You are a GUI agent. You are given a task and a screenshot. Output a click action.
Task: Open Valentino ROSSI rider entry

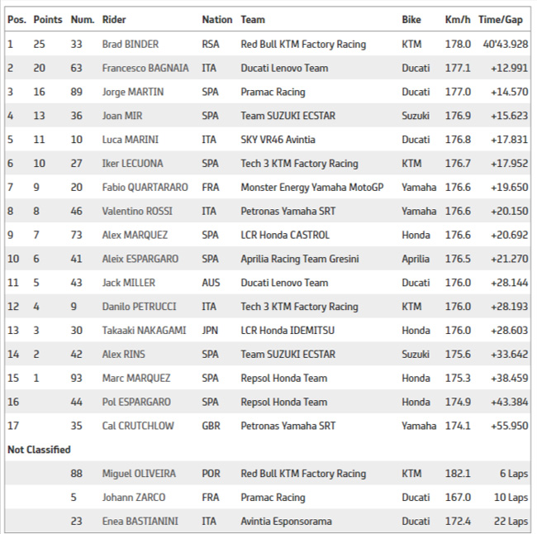(x=137, y=211)
